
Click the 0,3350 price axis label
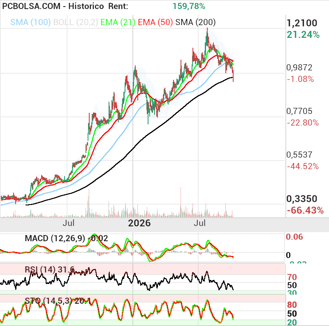[302, 199]
